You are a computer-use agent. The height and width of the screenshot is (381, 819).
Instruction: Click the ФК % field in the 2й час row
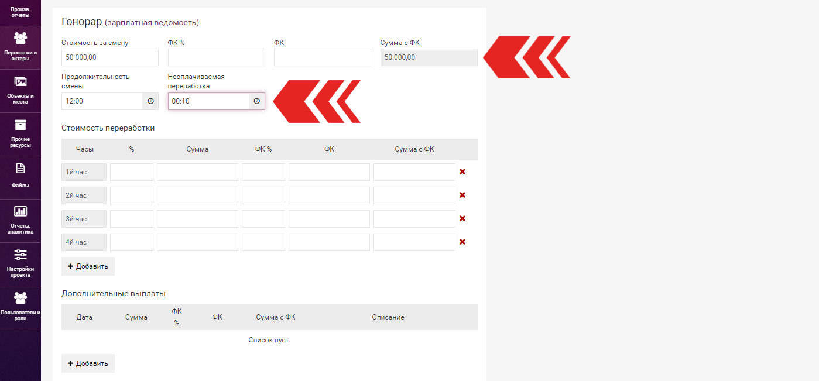[x=263, y=195]
